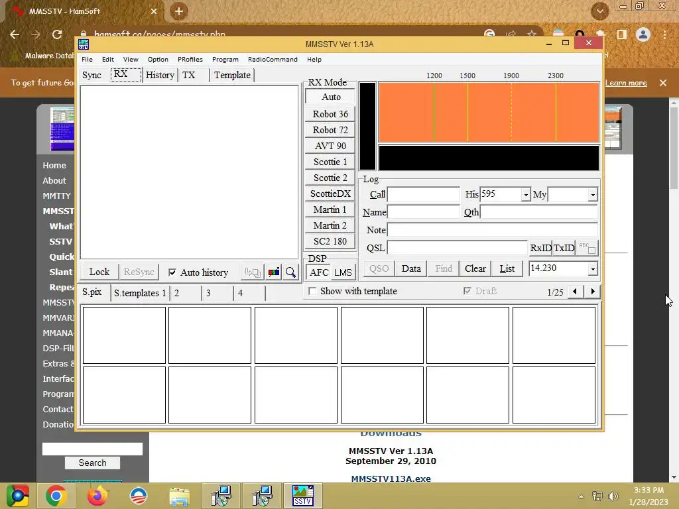Open the 14.230 frequency dropdown
This screenshot has height=509, width=679.
pos(592,269)
